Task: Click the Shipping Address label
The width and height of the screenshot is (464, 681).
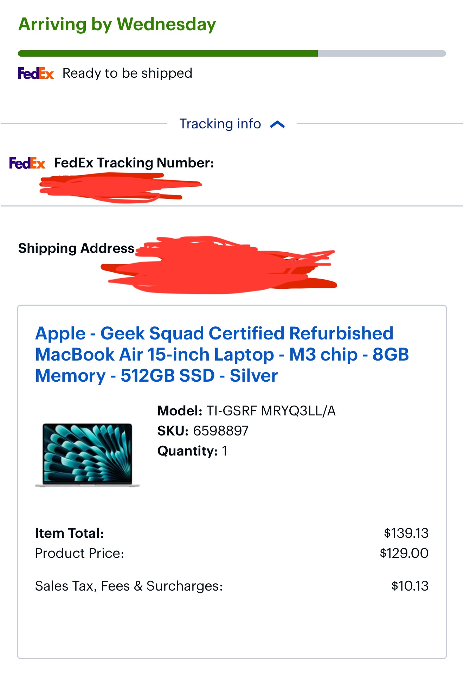Action: [76, 248]
